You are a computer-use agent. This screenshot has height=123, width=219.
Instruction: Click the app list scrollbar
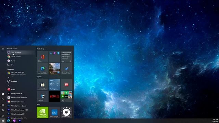click(x=36, y=52)
